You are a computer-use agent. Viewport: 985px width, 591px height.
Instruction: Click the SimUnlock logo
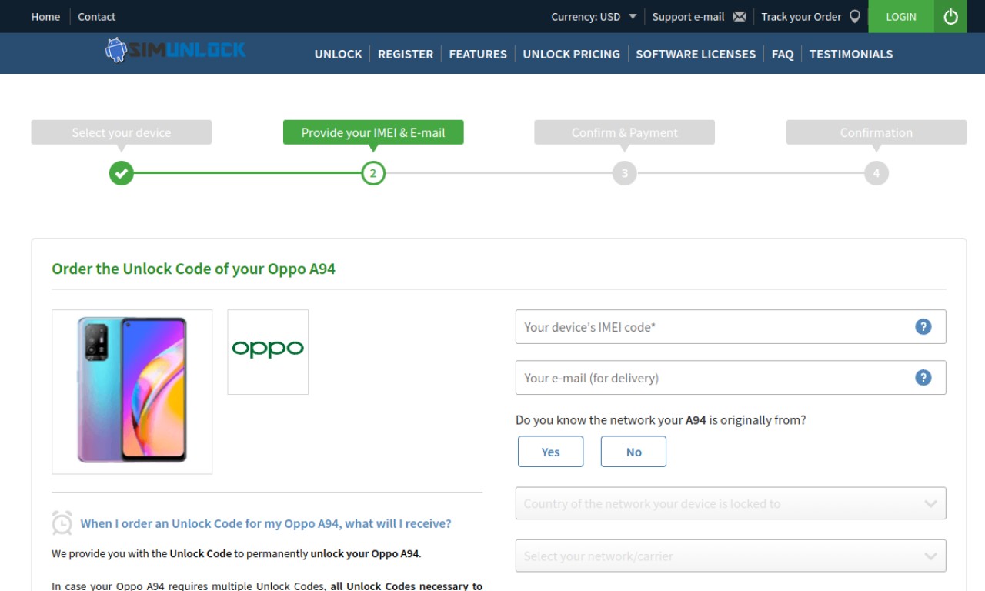coord(175,51)
